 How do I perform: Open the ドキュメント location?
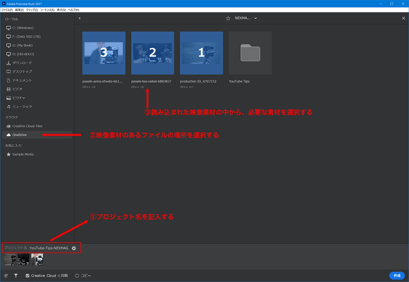click(x=19, y=81)
